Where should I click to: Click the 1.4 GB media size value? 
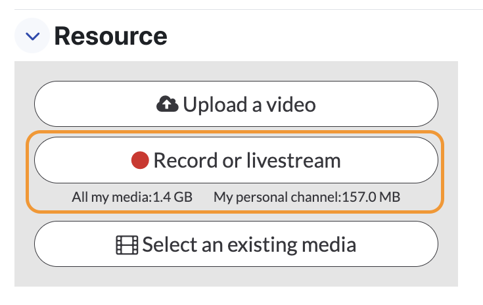173,197
